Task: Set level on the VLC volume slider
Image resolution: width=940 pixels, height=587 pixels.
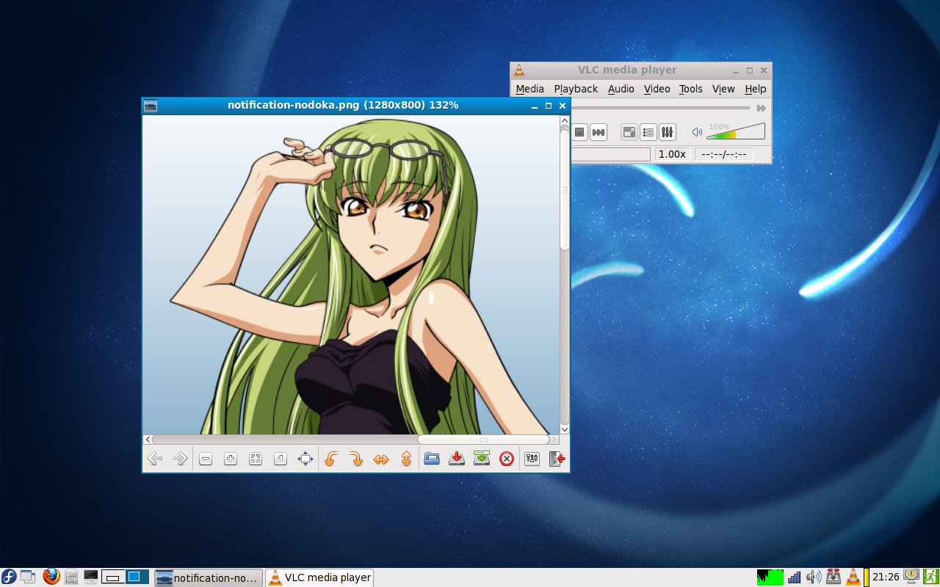Action: (x=735, y=131)
